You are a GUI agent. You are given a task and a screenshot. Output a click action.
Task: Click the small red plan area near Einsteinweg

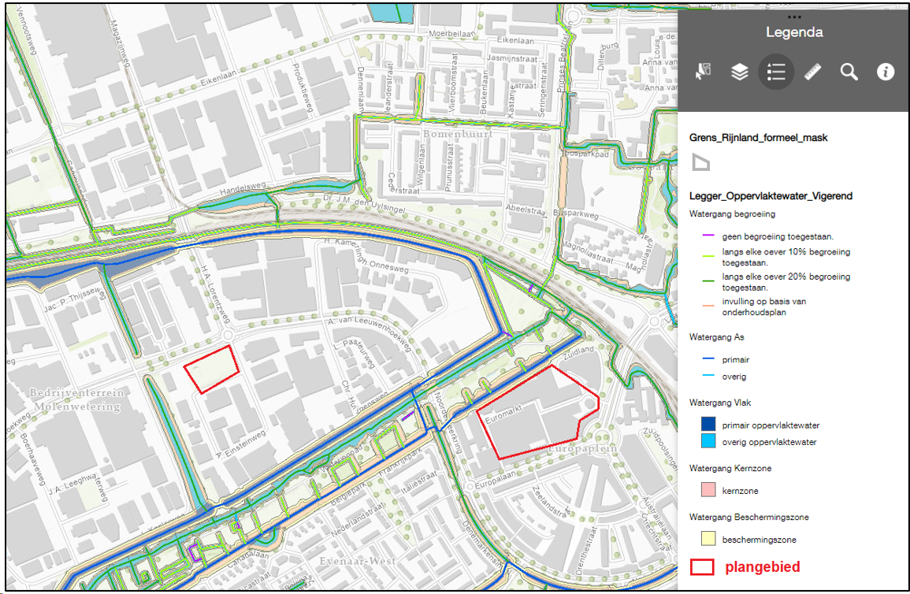(211, 369)
